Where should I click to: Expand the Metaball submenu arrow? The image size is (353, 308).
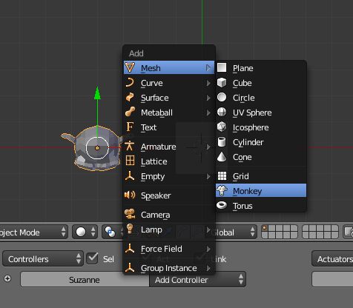208,113
